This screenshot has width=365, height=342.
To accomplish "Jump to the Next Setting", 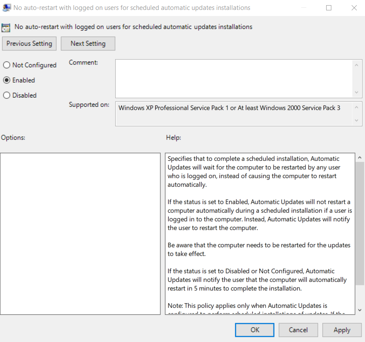I will (88, 44).
